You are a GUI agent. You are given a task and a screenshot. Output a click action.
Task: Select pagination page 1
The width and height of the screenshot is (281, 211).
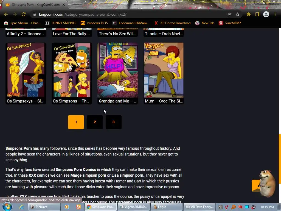(x=76, y=122)
